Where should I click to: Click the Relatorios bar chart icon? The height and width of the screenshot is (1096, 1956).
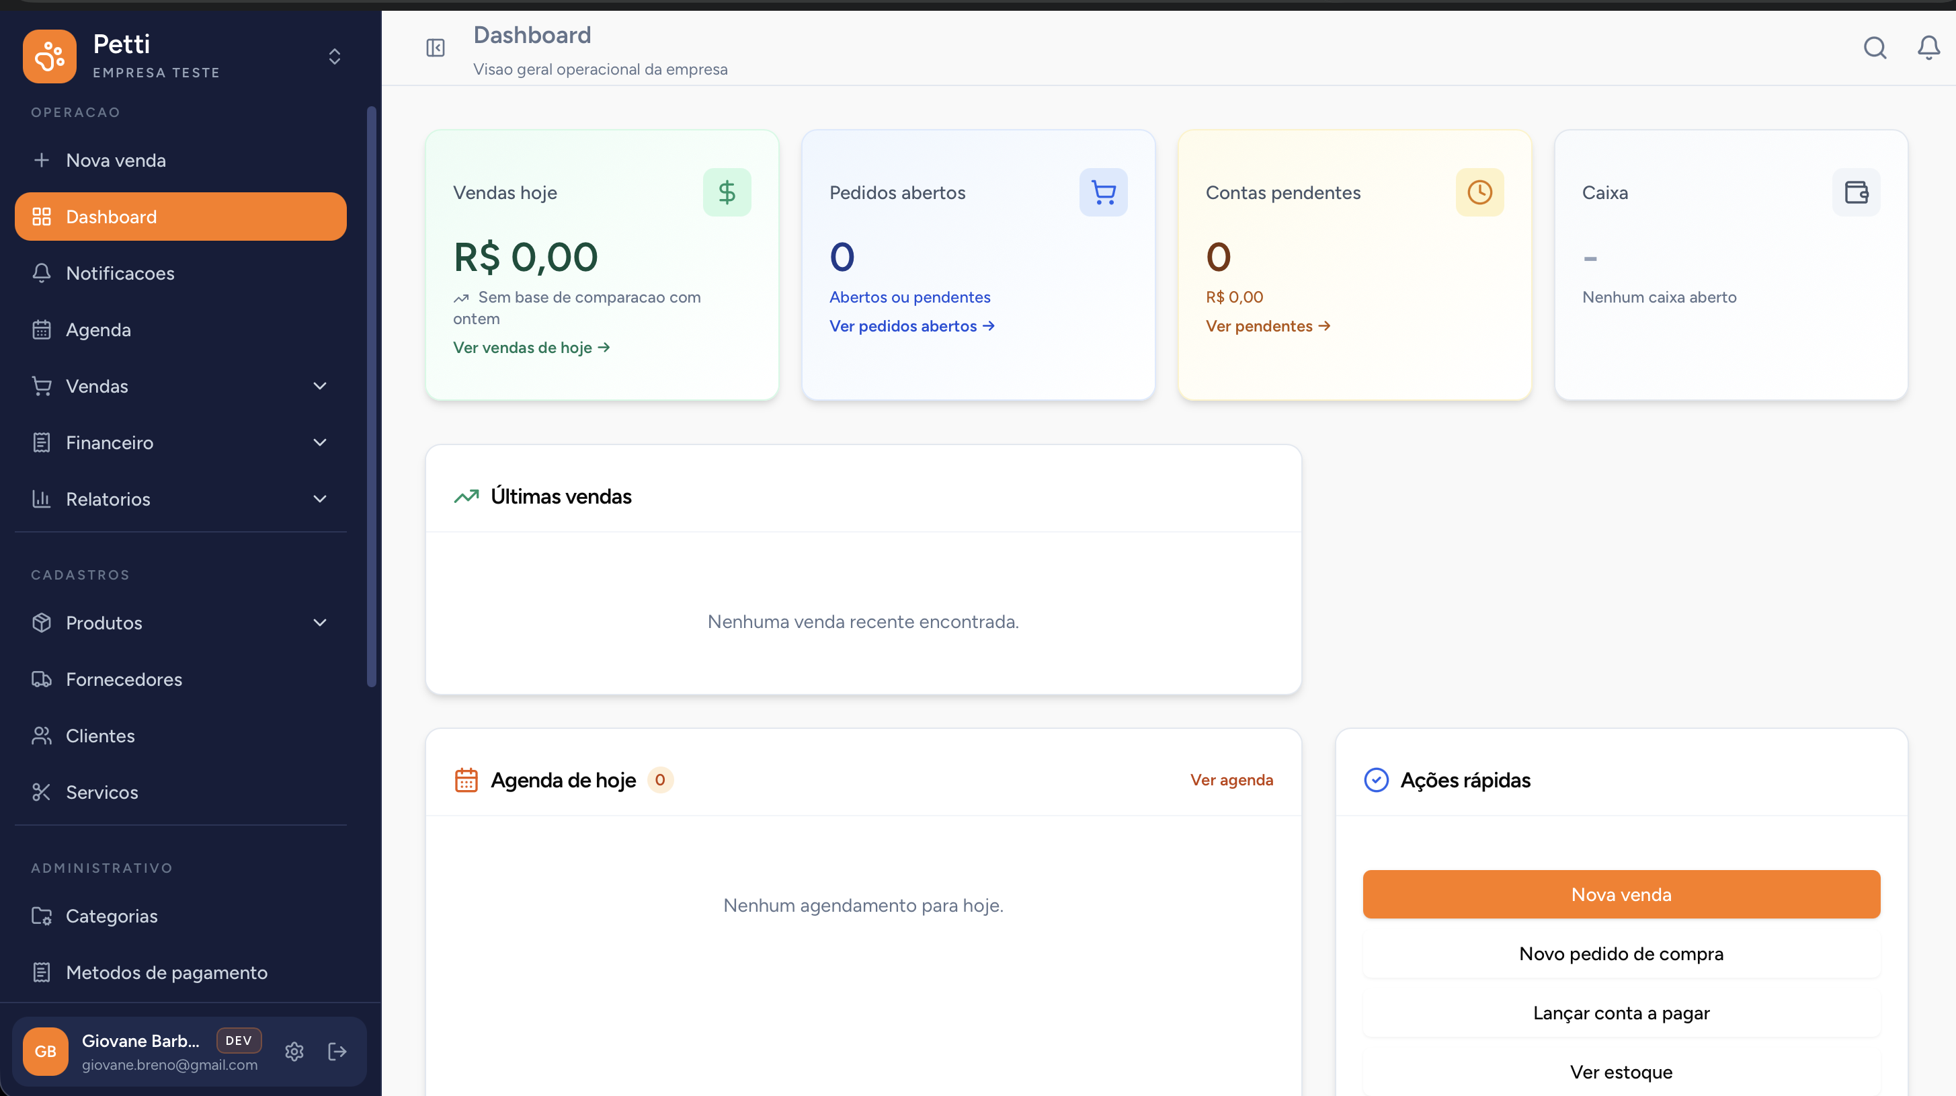point(42,499)
